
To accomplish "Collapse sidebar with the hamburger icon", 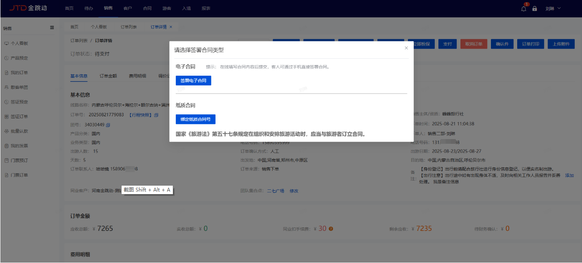I will [x=52, y=28].
